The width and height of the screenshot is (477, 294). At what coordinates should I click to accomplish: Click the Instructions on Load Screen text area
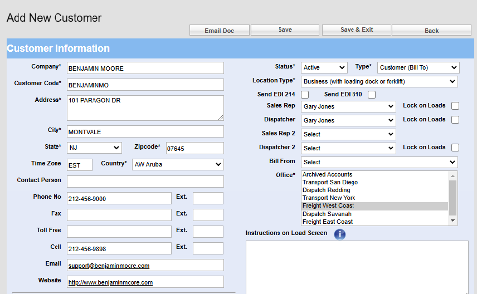[357, 267]
